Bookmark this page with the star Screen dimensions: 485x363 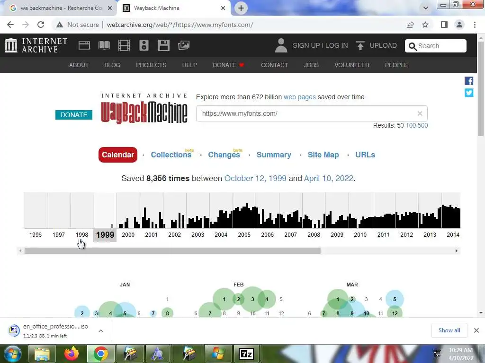tap(425, 25)
